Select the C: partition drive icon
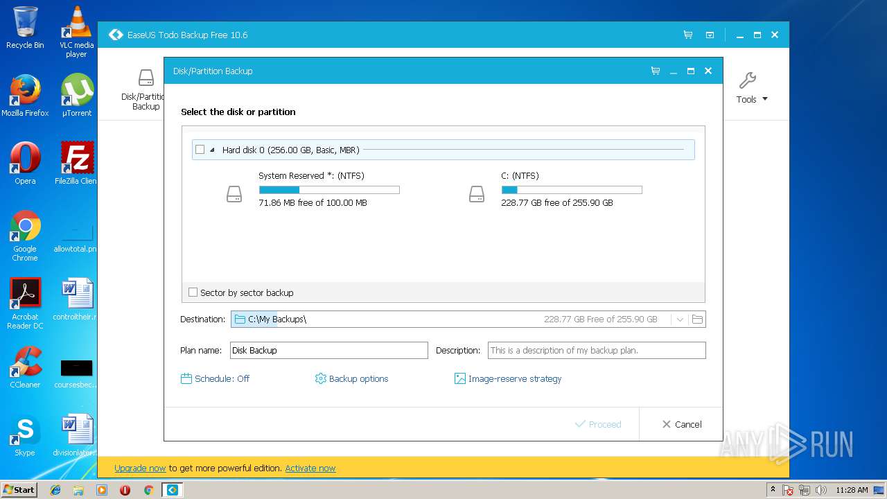Screen dimensions: 887x499 477,195
